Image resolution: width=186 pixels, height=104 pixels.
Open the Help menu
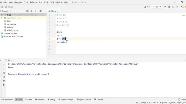66,2
